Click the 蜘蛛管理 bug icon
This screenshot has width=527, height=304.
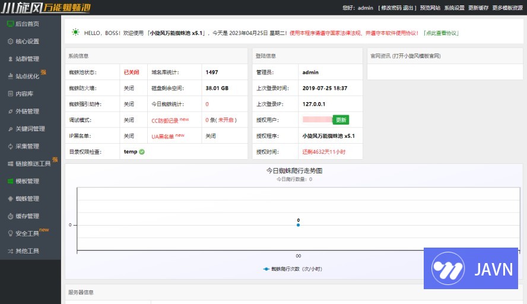[x=11, y=199]
